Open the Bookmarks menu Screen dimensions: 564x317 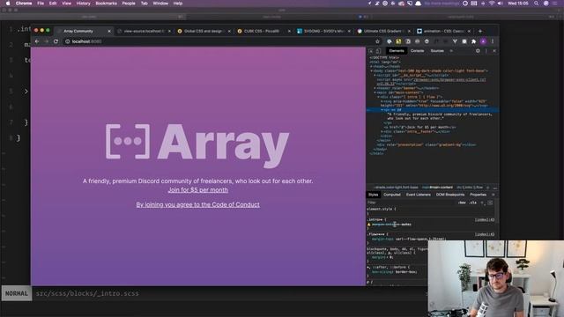click(x=106, y=4)
